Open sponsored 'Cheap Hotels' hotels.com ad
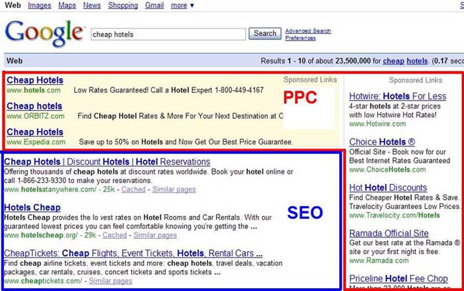 tap(35, 80)
